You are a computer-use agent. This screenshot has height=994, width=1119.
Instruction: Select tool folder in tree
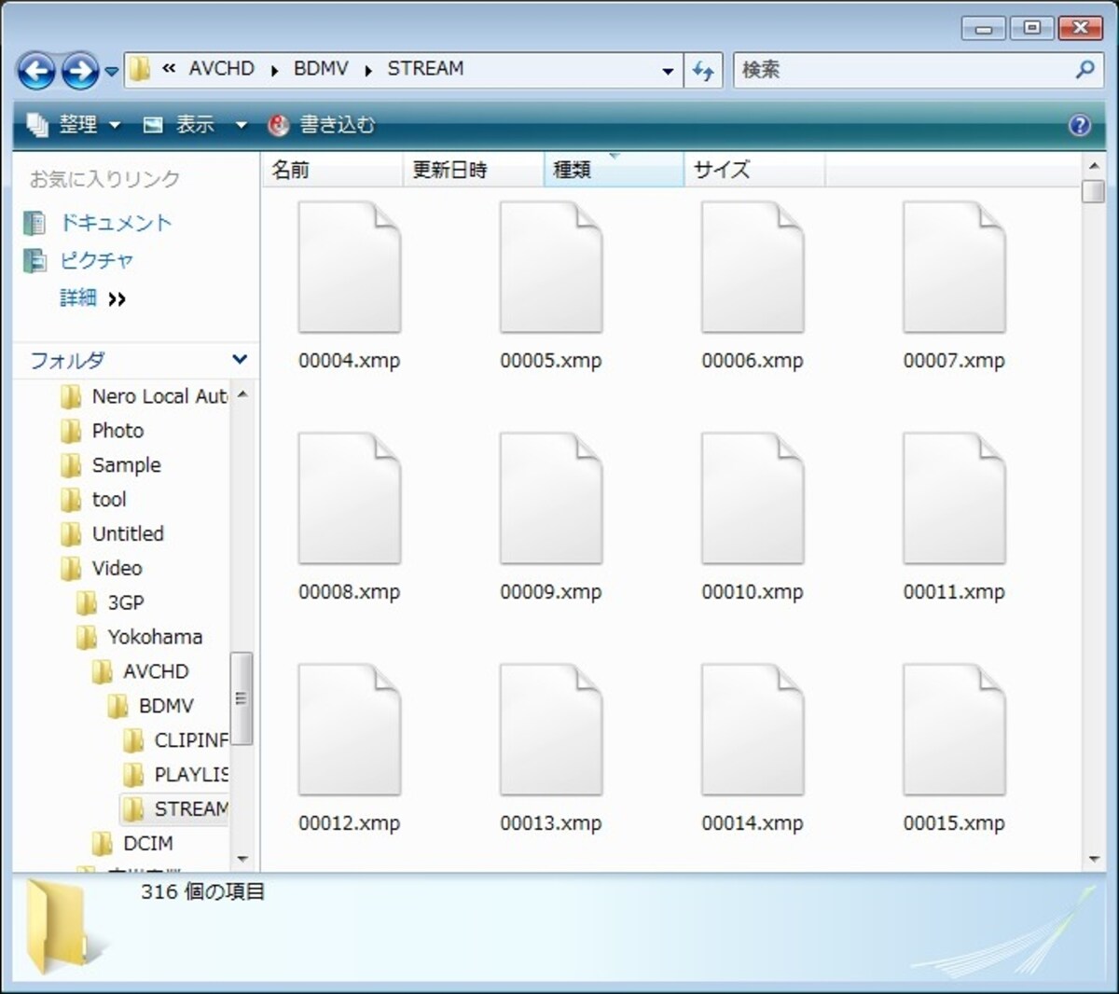(93, 500)
